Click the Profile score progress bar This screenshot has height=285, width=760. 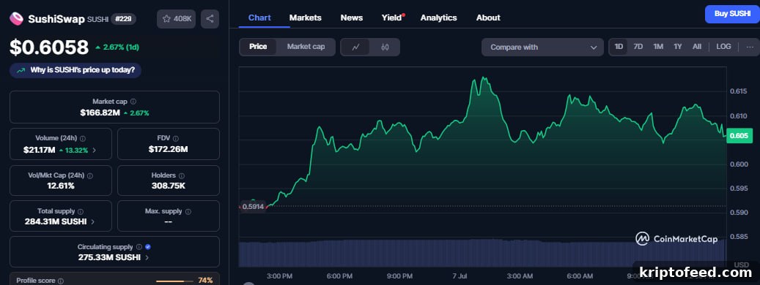[x=174, y=281]
